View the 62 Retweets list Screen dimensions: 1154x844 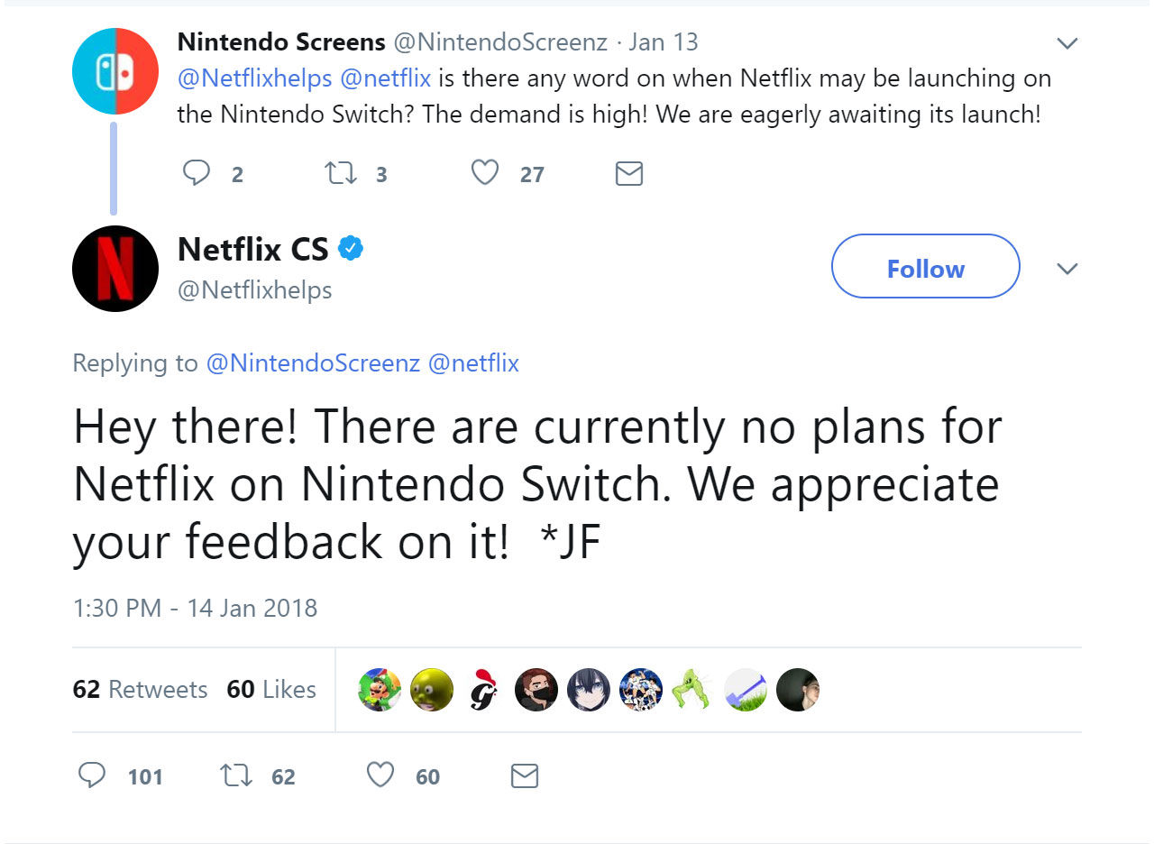(140, 690)
